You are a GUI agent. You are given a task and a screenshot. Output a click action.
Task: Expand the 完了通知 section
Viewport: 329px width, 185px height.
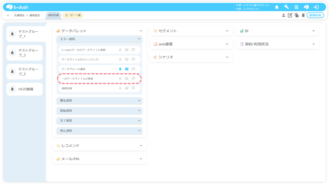click(99, 121)
